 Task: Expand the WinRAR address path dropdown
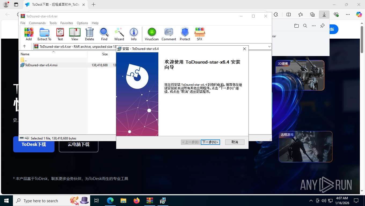[x=269, y=46]
